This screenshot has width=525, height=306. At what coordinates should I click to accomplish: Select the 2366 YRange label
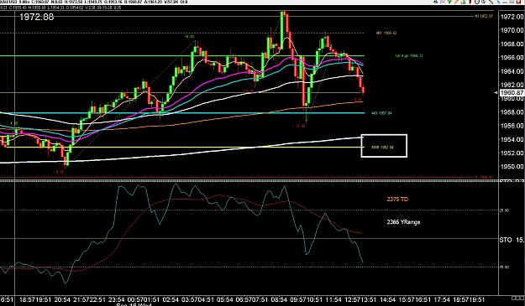(403, 222)
